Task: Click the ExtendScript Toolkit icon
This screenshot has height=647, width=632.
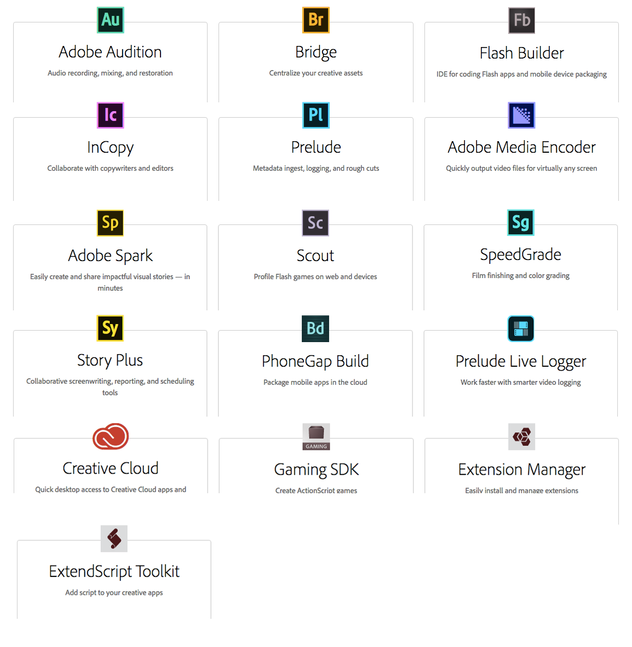Action: point(114,539)
